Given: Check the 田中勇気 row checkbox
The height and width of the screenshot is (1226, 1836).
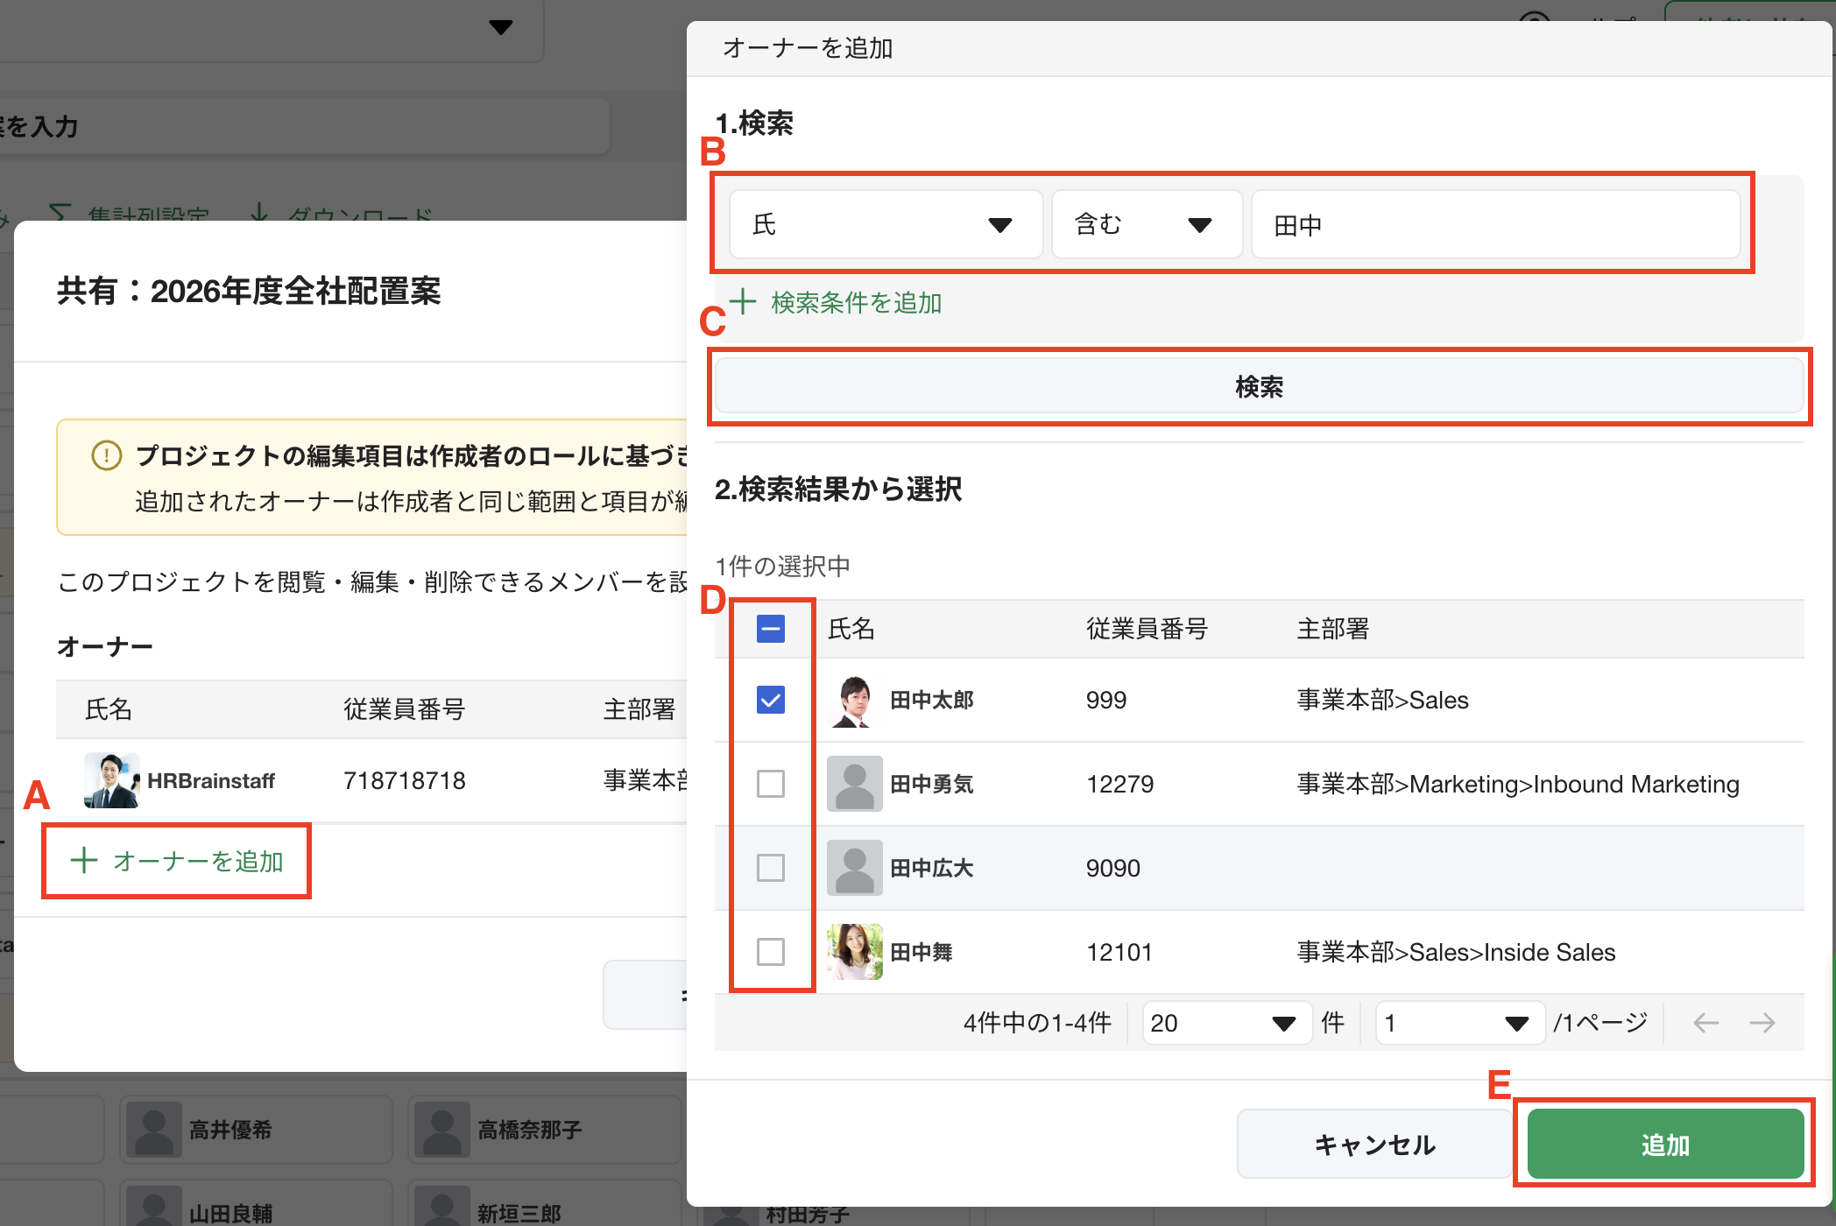Looking at the screenshot, I should click(x=771, y=784).
